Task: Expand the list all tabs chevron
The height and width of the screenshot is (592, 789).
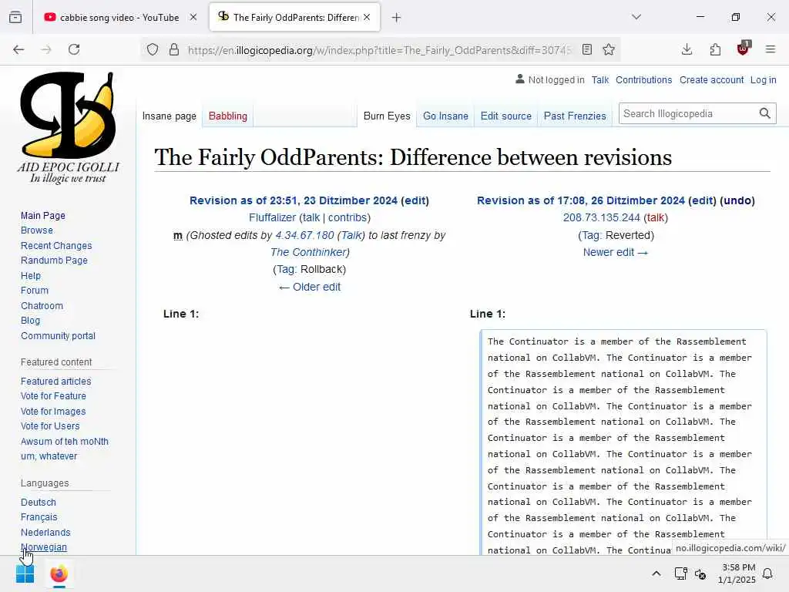Action: pyautogui.click(x=636, y=17)
